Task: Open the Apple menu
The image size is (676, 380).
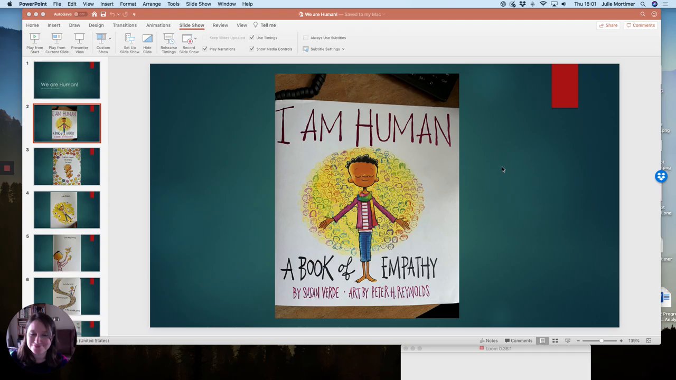Action: (x=10, y=4)
